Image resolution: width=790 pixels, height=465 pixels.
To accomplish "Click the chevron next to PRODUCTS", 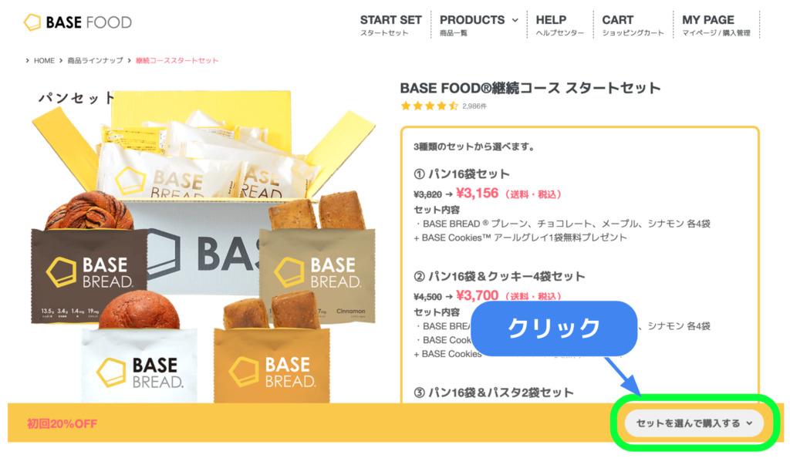I will (x=515, y=21).
